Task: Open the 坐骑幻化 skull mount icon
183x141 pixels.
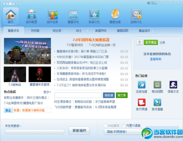Action: [x=136, y=16]
